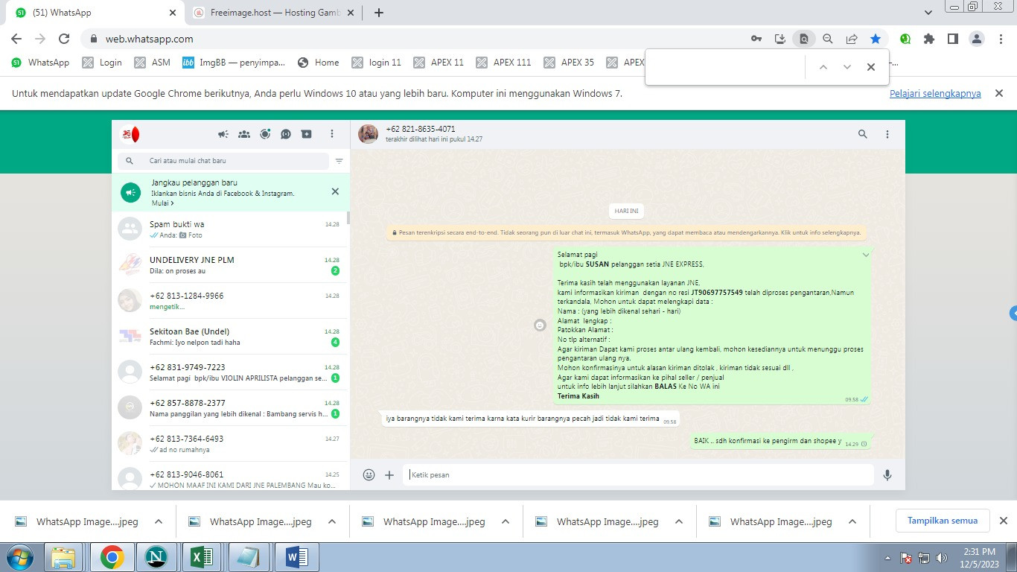Close the downloads shelf
This screenshot has width=1017, height=572.
point(1003,521)
